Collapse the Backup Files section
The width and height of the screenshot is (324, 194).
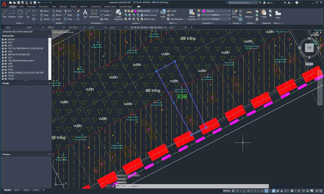click(x=50, y=36)
